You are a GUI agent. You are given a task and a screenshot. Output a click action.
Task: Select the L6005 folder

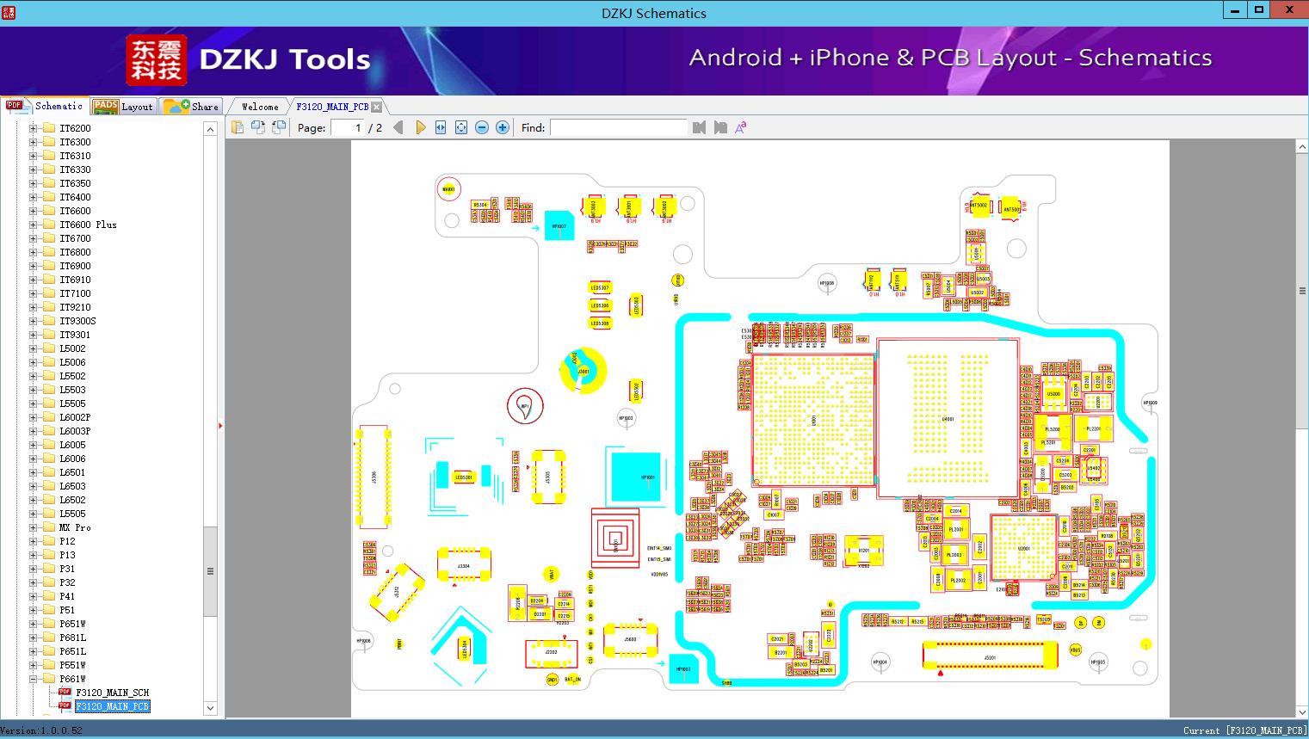(x=72, y=445)
